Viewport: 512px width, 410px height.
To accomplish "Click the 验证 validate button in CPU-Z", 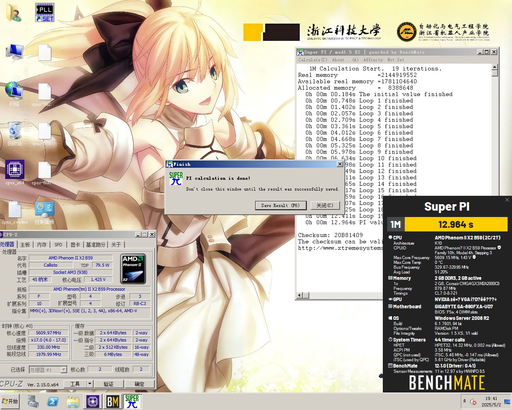I will click(x=108, y=384).
